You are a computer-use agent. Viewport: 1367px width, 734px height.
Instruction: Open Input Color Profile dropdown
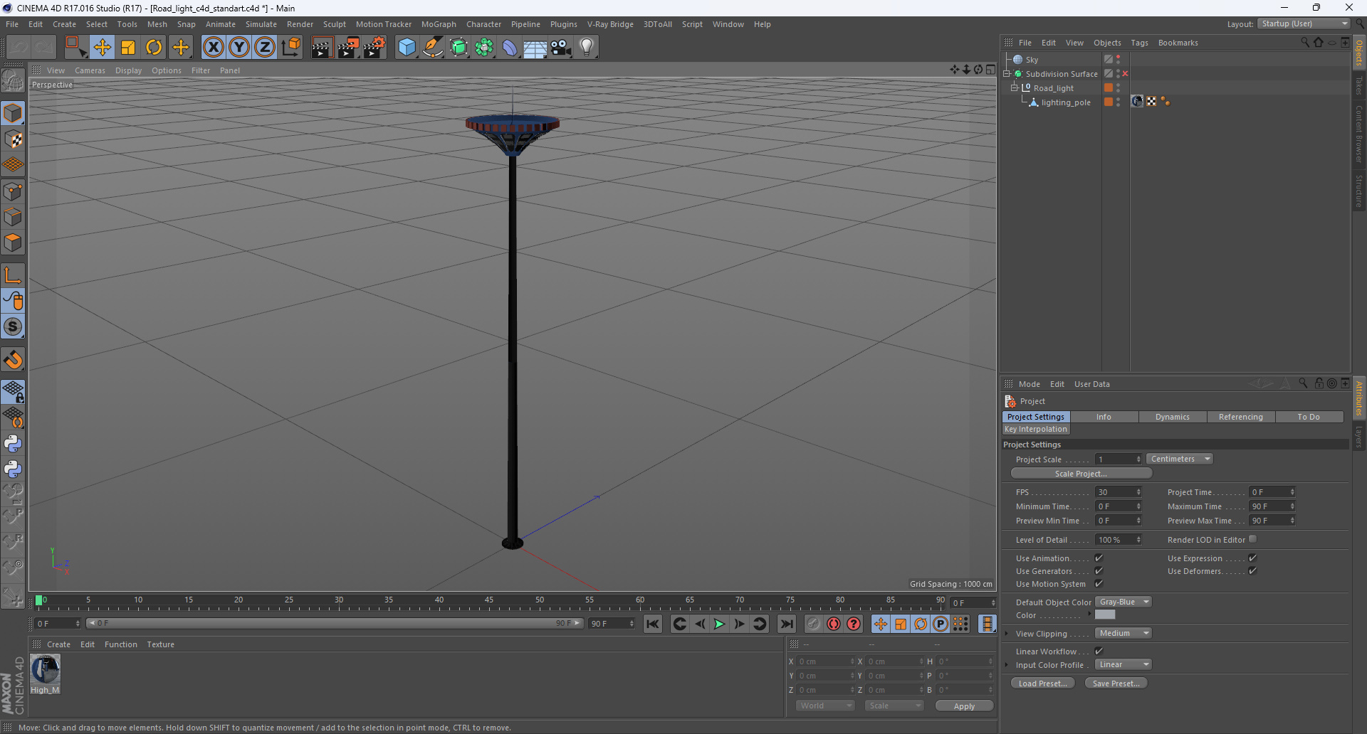1124,664
